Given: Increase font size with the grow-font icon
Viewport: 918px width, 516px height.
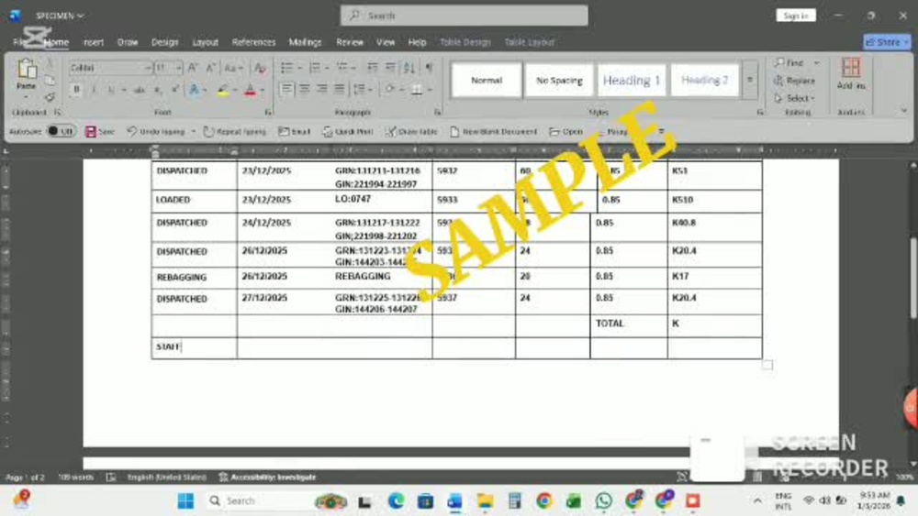Looking at the screenshot, I should tap(193, 68).
